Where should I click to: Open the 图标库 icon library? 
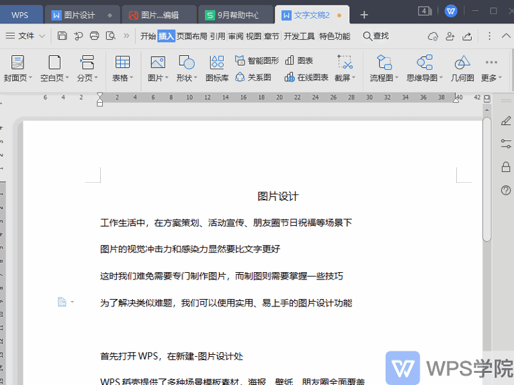217,69
